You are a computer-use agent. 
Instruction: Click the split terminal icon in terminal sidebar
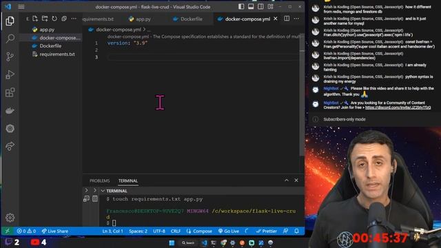[x=86, y=199]
